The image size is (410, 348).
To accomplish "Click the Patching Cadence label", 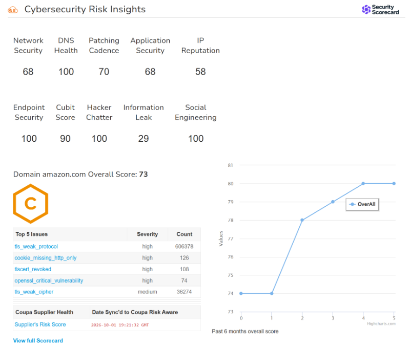I will click(104, 46).
